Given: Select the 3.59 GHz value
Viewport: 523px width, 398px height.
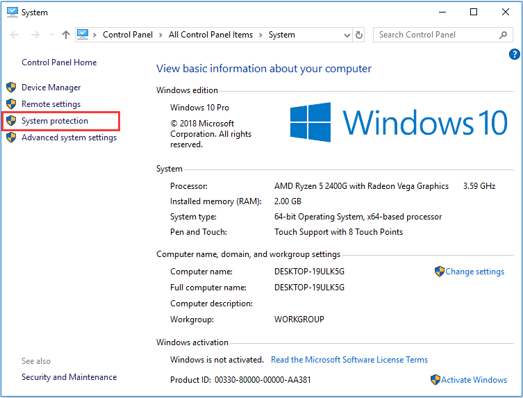Looking at the screenshot, I should pyautogui.click(x=479, y=186).
